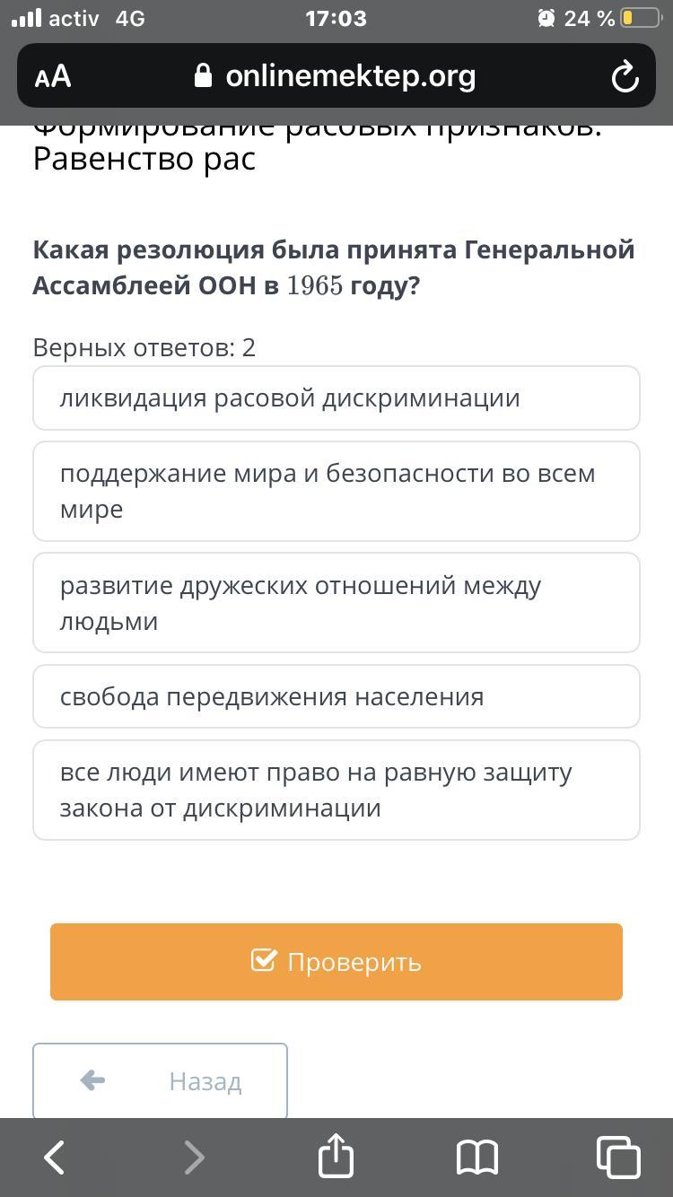The image size is (673, 1197).
Task: Select answer 'поддержание мира и безопасности'
Action: coord(336,492)
